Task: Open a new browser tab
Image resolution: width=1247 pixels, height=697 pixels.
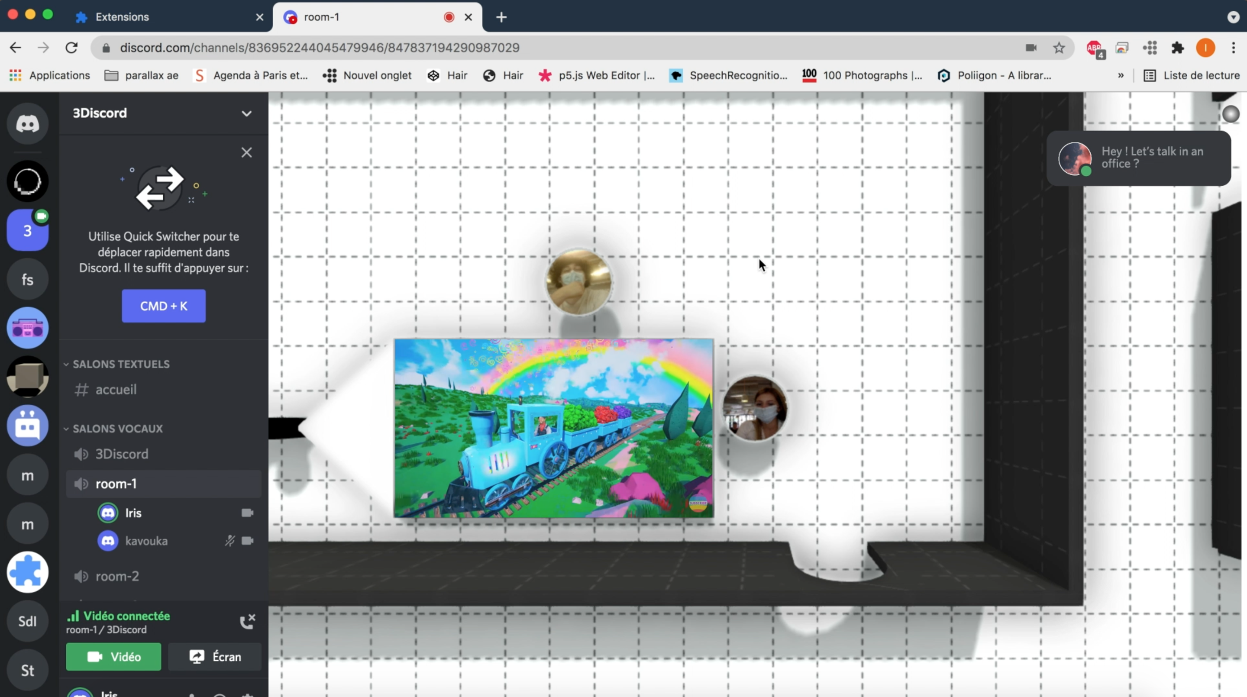Action: (x=501, y=17)
